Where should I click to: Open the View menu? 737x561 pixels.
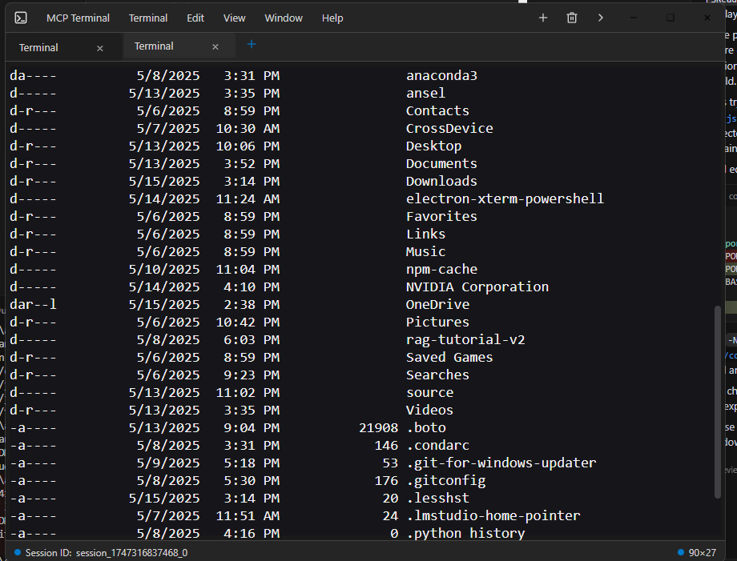tap(233, 18)
